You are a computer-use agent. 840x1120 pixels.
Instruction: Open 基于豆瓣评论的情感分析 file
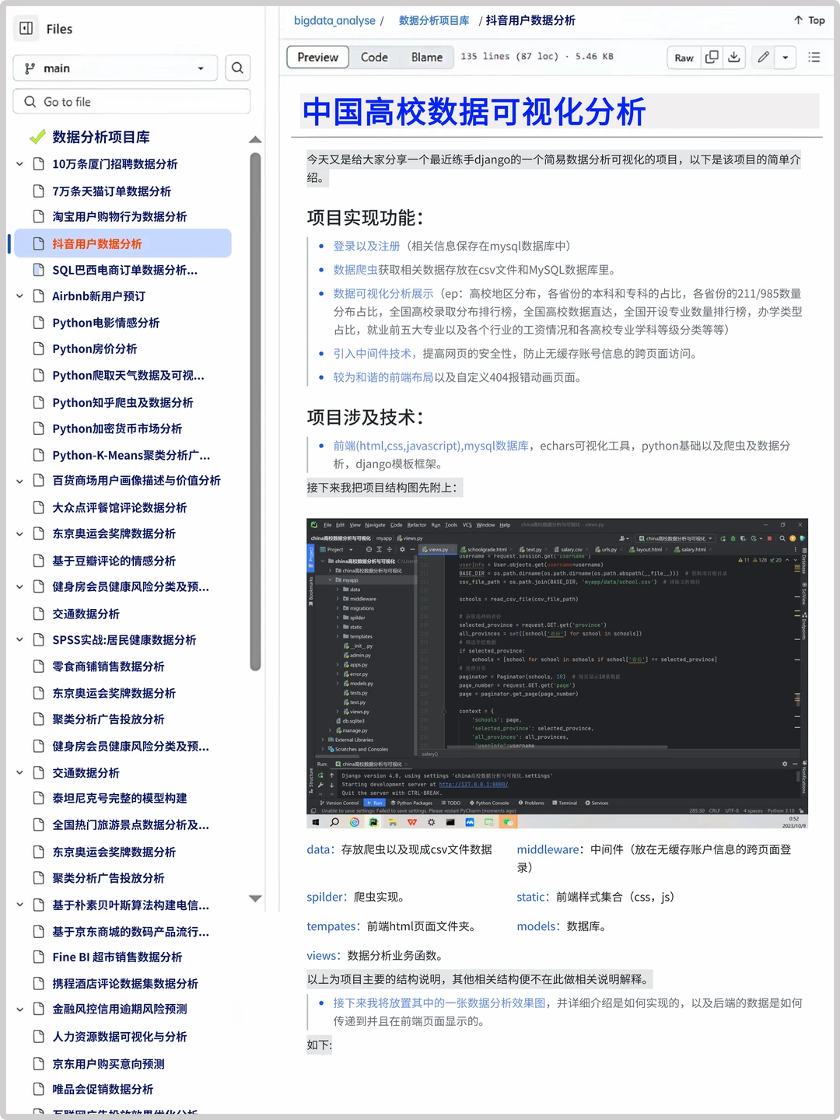tap(114, 561)
